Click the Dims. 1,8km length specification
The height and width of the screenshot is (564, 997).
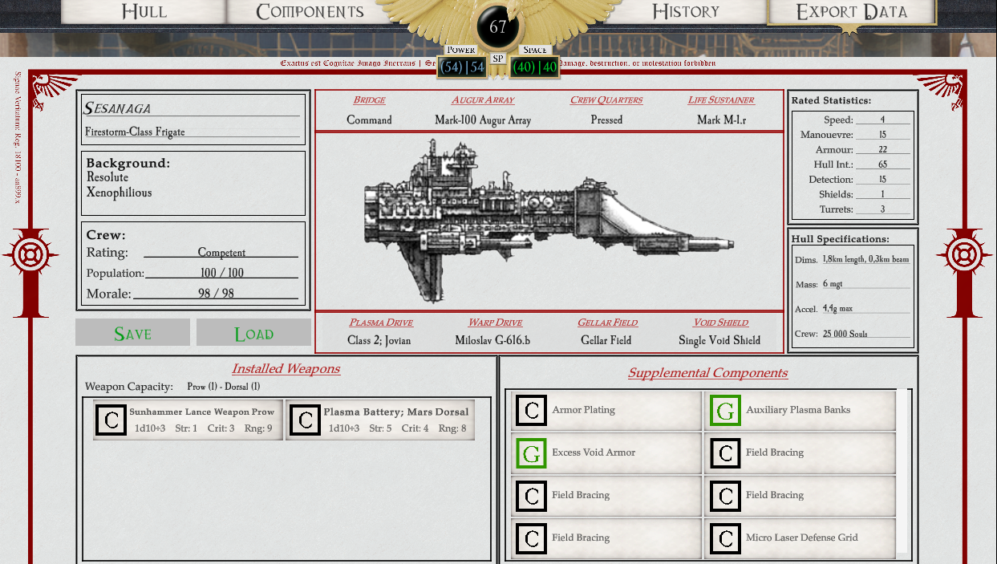tap(866, 259)
